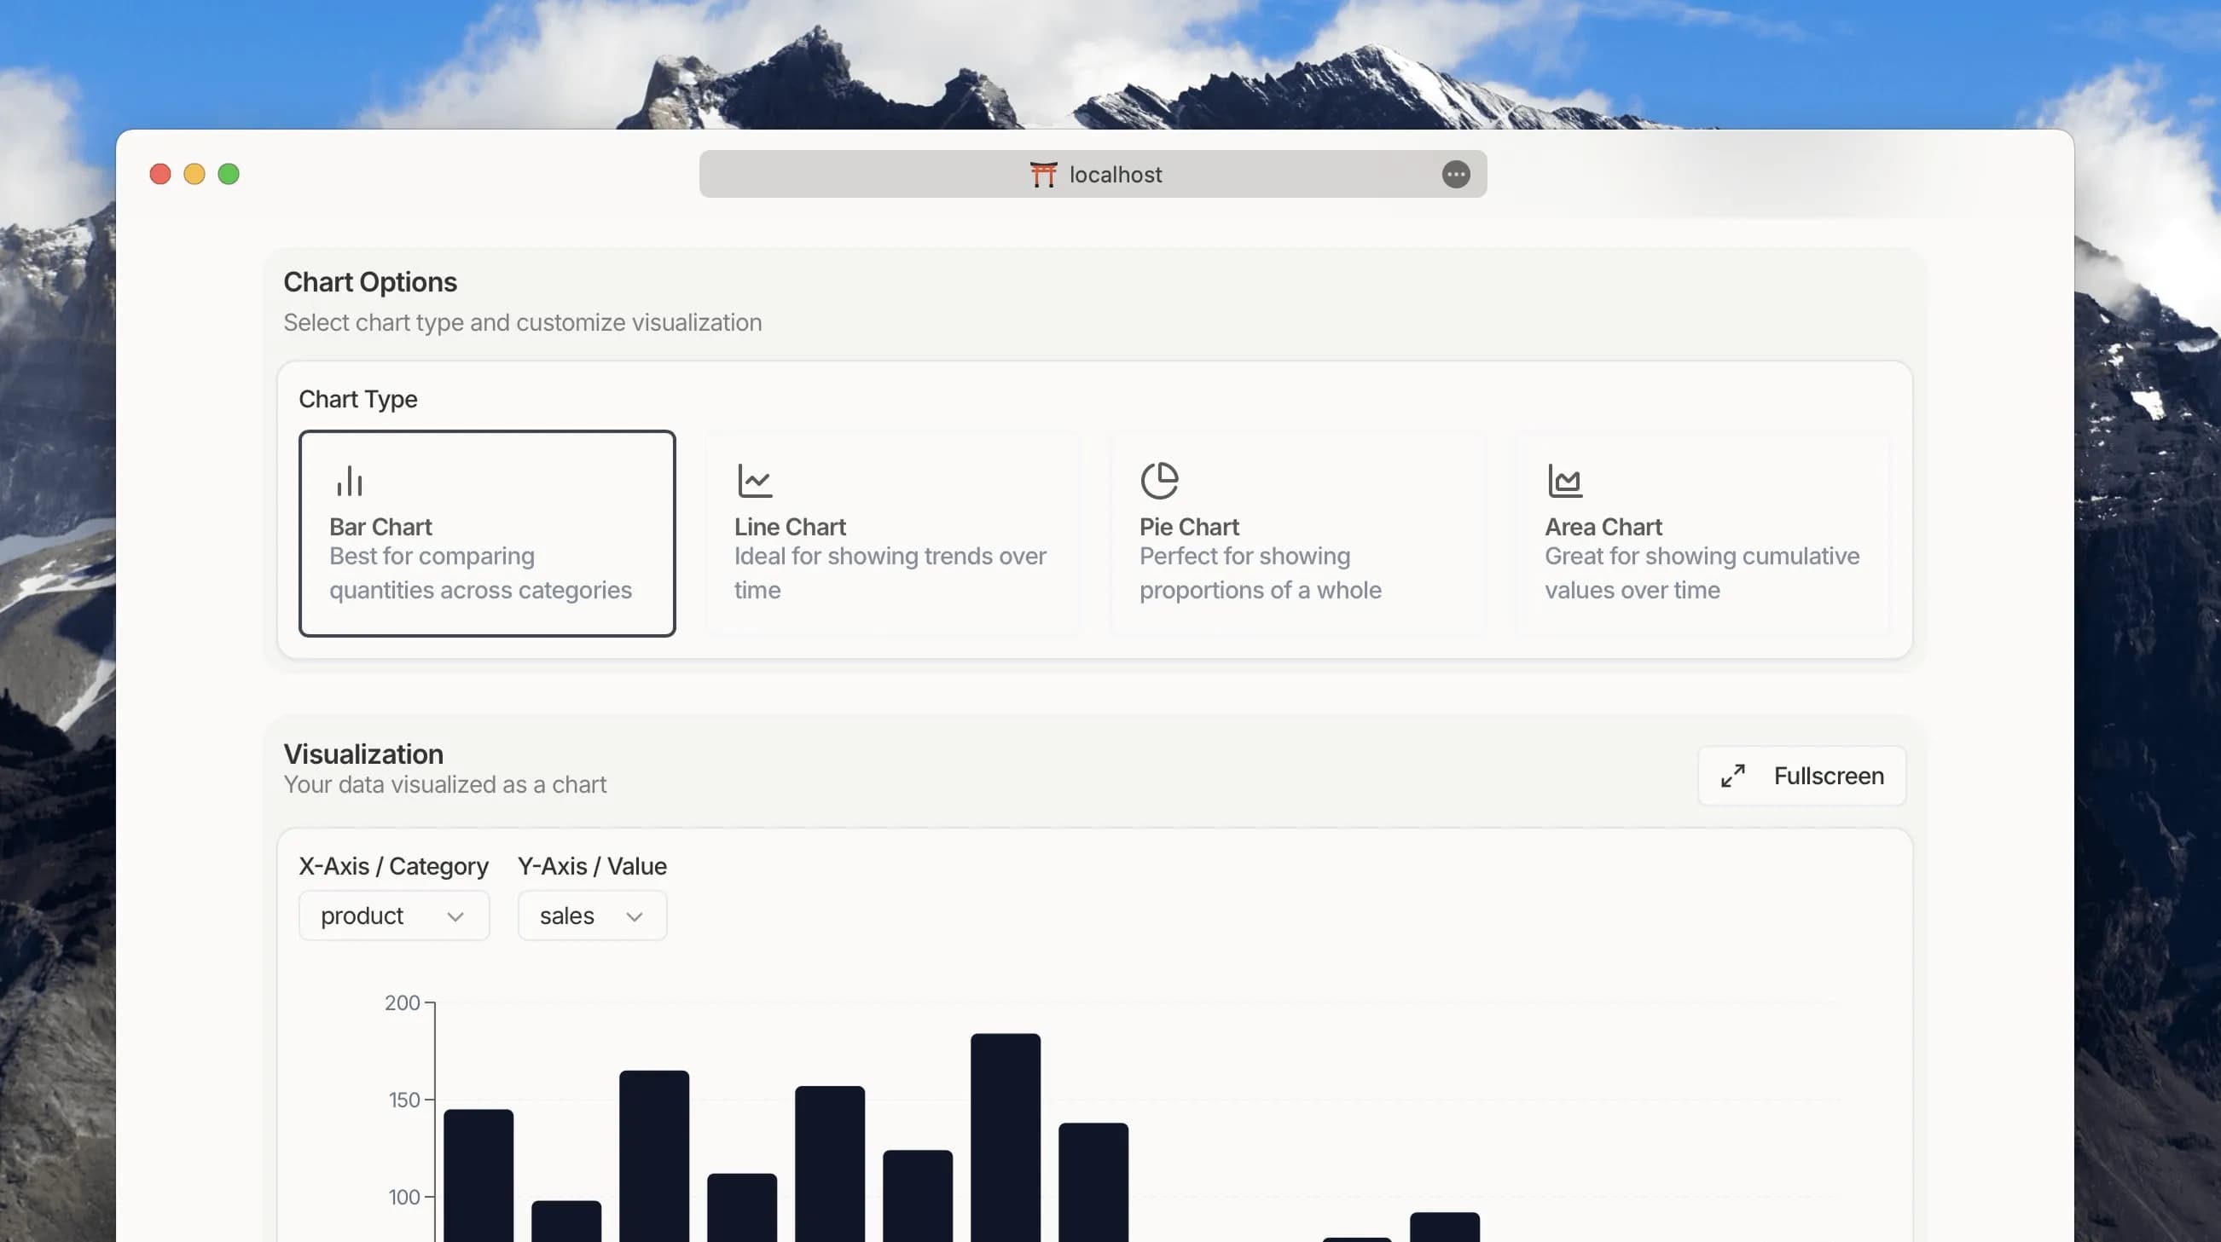This screenshot has height=1242, width=2221.
Task: Click the tallest bar in the chart
Action: tap(1006, 1138)
